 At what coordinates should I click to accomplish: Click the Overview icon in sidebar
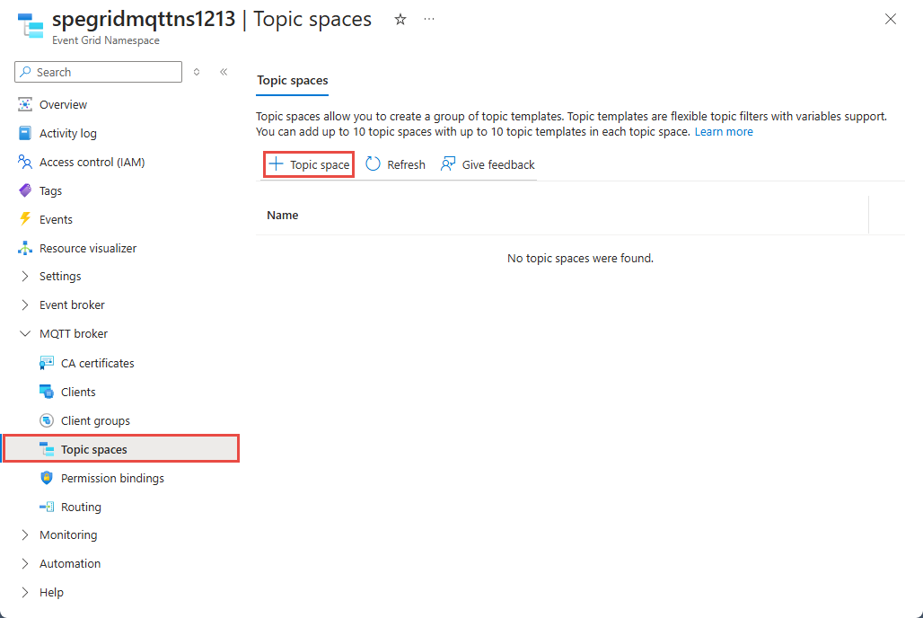click(25, 105)
